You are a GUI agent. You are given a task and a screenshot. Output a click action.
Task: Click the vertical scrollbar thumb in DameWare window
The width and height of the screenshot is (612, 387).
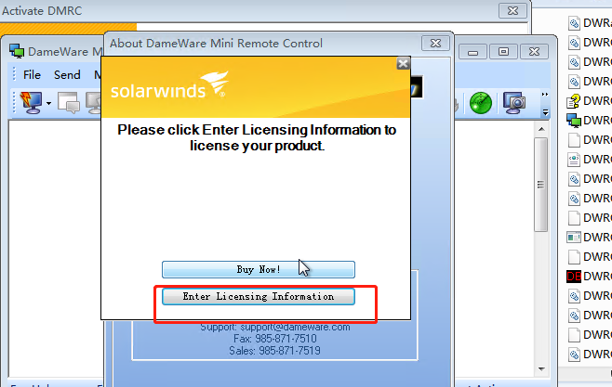click(541, 185)
